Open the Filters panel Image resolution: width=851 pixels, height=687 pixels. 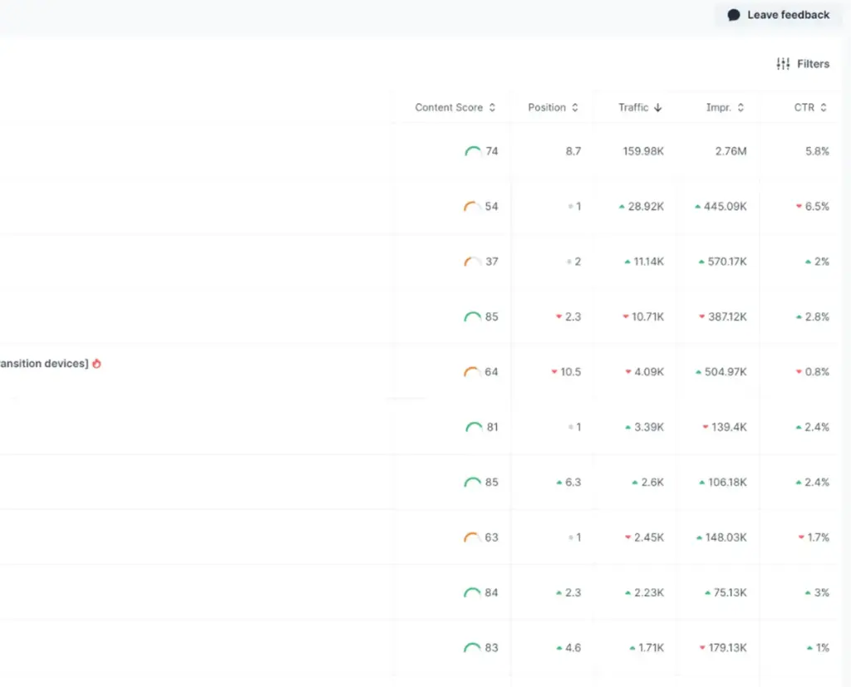click(x=803, y=64)
